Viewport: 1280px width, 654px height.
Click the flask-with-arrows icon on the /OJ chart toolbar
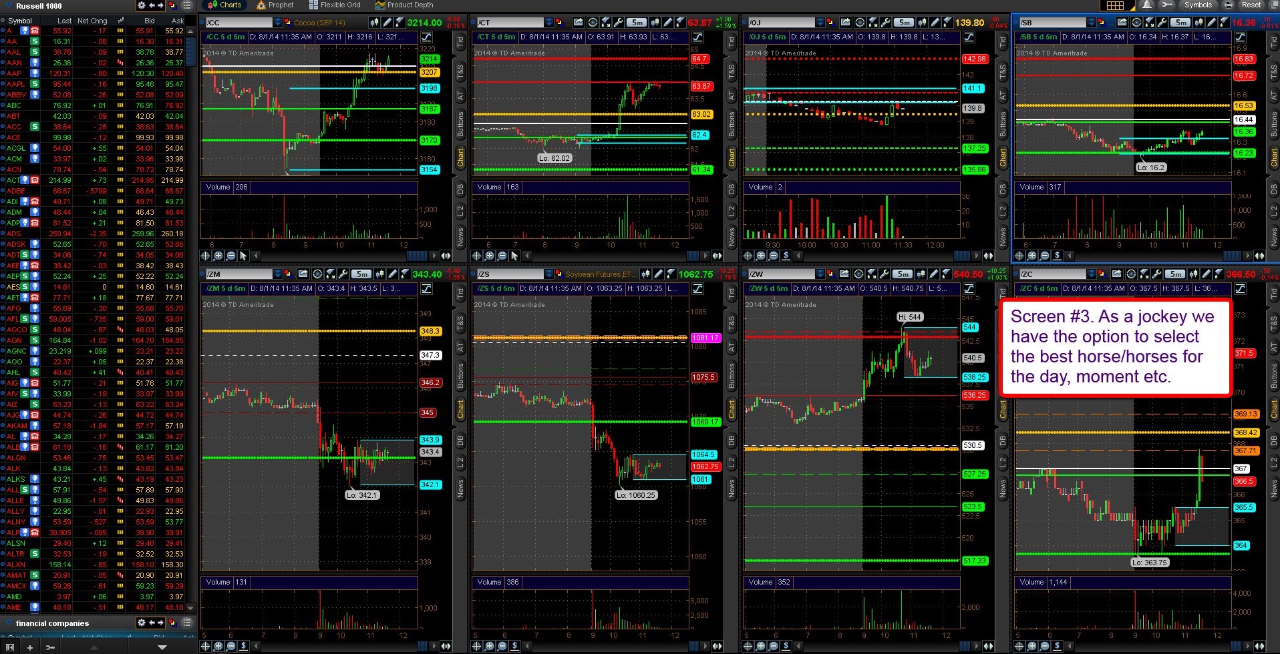(873, 23)
